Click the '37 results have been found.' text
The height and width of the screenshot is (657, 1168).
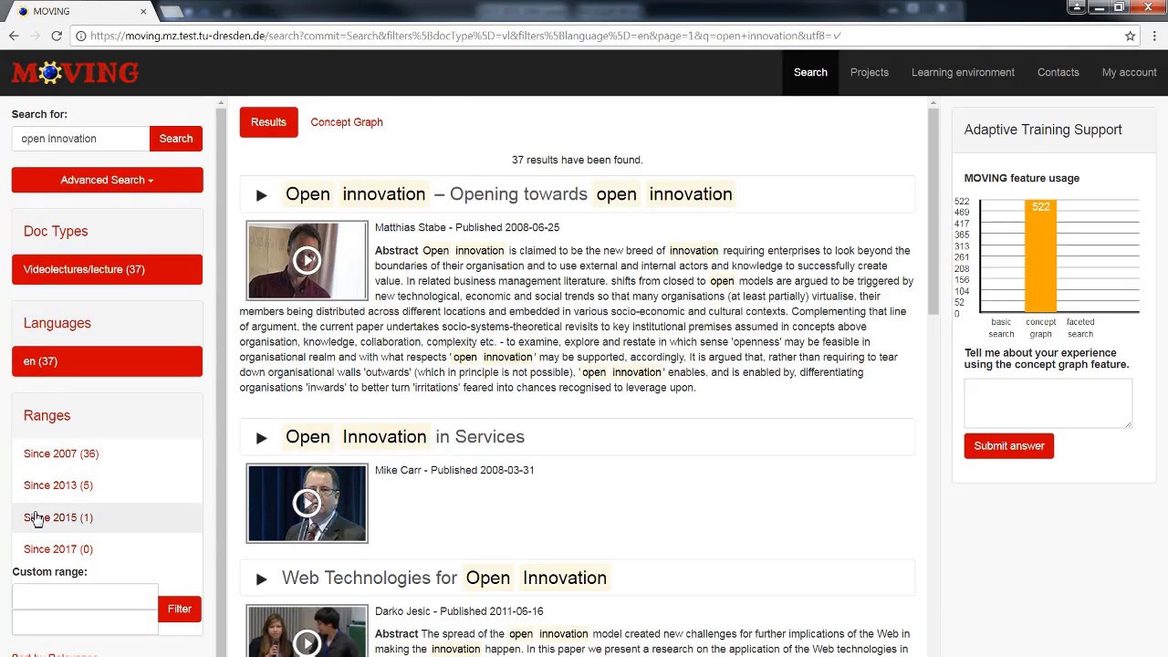pyautogui.click(x=577, y=160)
